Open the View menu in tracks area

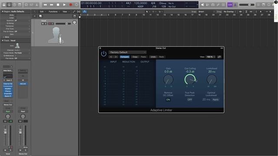(66, 12)
